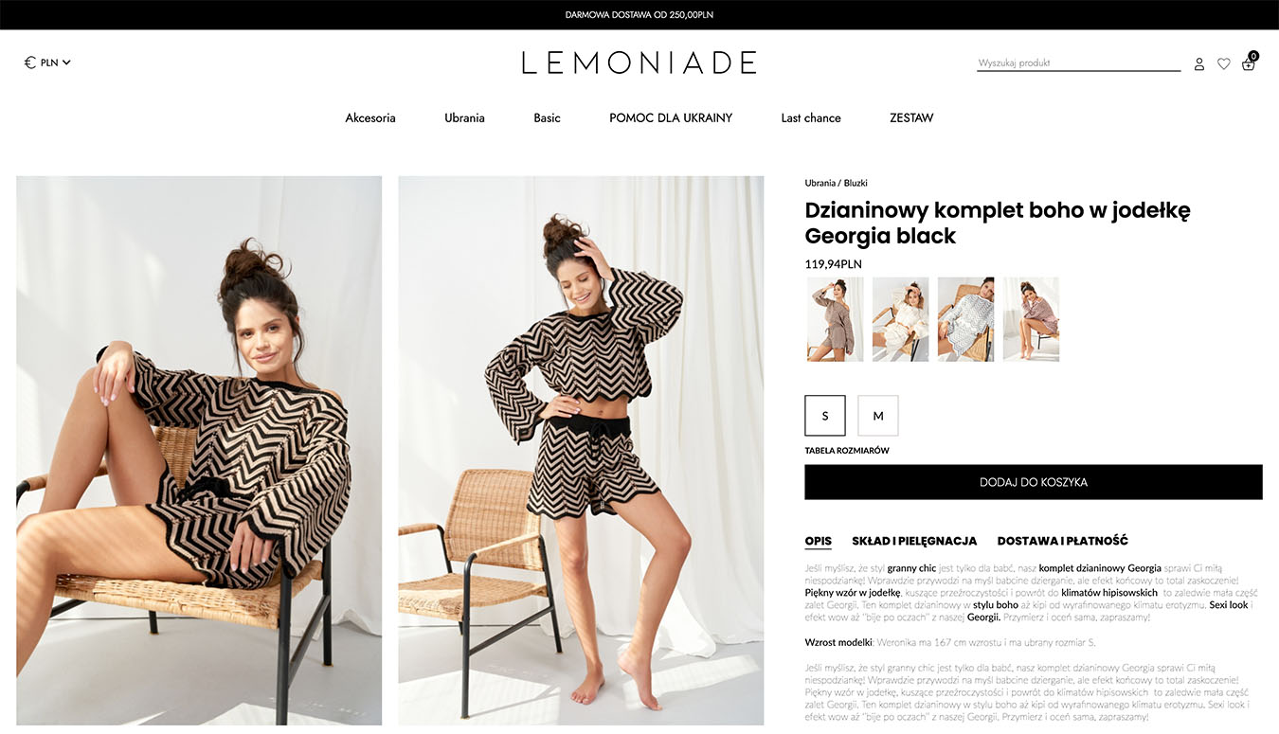Go to the Last chance section
Viewport: 1279px width, 734px height.
[811, 118]
